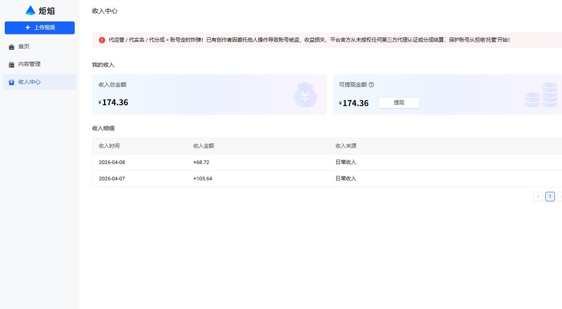
Task: Click the 上传视频 upload button
Action: click(x=39, y=28)
